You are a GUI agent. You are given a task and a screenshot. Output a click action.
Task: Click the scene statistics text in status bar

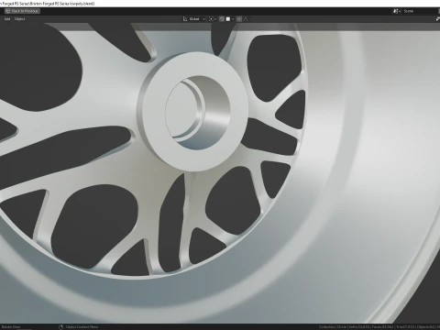click(x=379, y=327)
